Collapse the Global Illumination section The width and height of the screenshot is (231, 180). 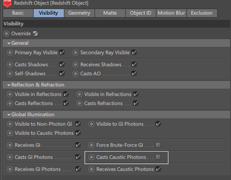click(9, 115)
